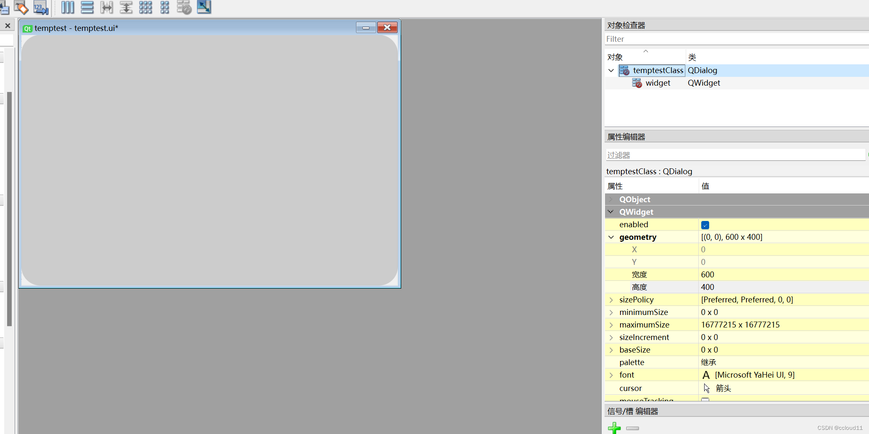Click the 属性编辑器 panel title
The height and width of the screenshot is (434, 869).
[x=626, y=137]
